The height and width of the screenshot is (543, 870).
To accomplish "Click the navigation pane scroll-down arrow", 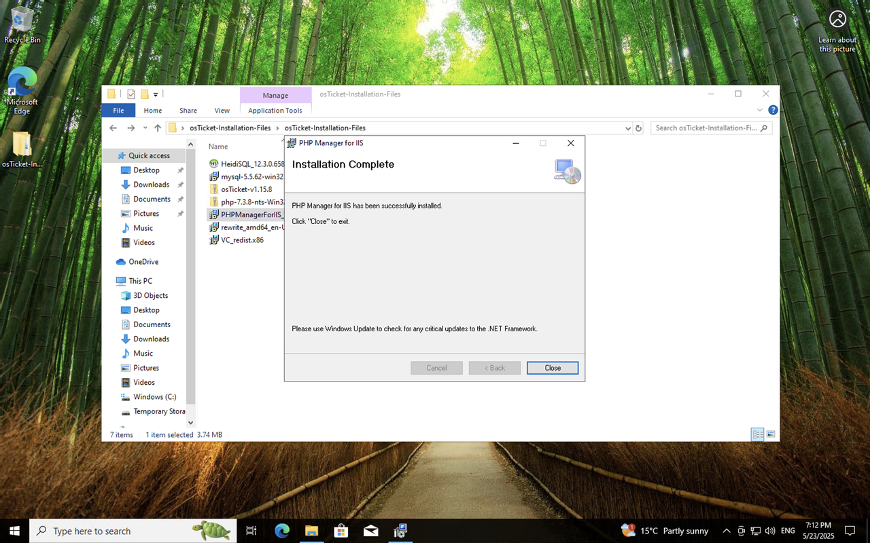I will click(191, 422).
